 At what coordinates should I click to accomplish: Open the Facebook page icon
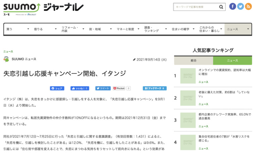click(x=232, y=6)
